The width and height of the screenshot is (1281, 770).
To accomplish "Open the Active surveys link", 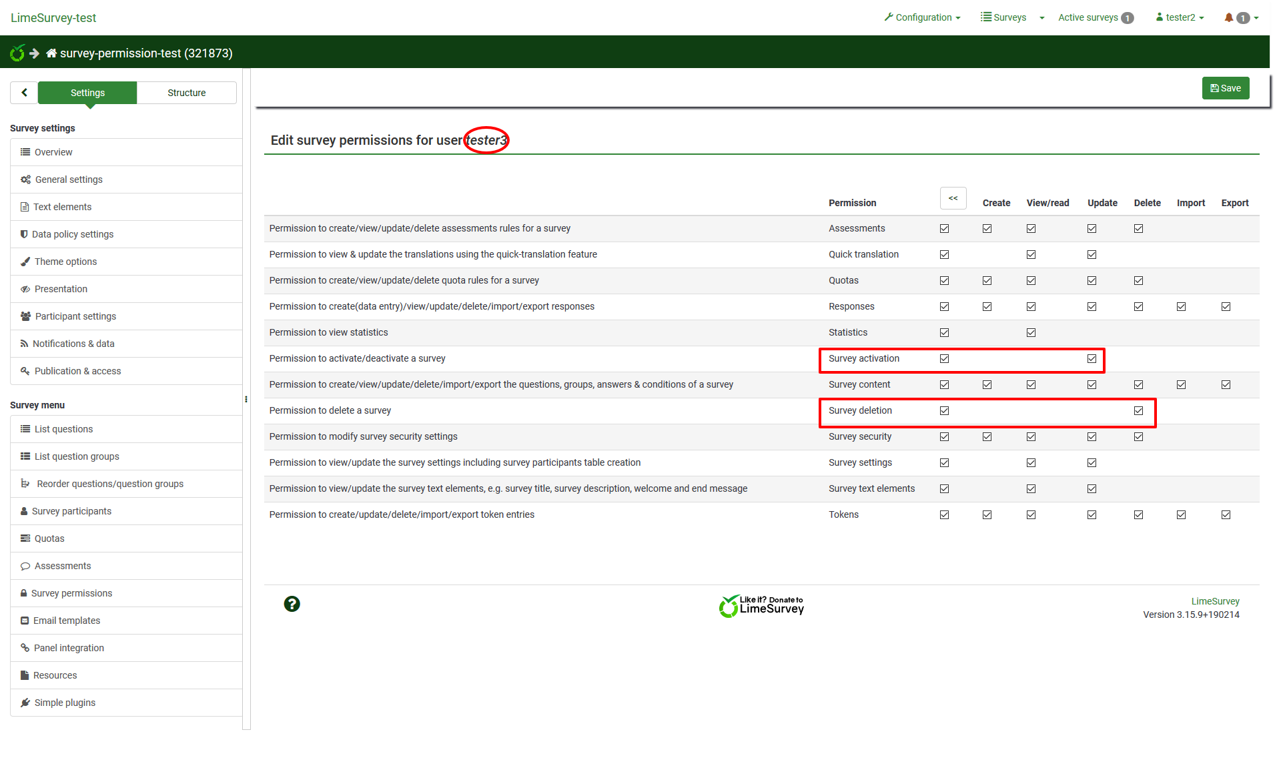I will tap(1088, 17).
